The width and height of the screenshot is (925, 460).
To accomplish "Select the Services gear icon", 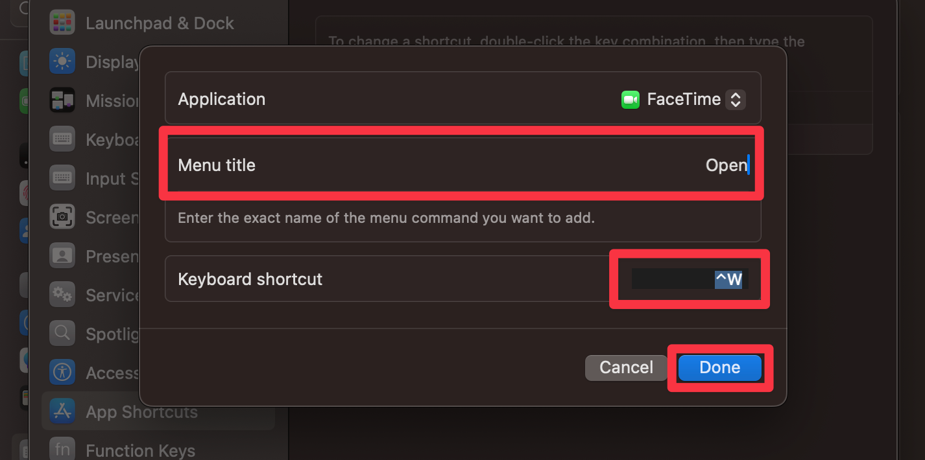I will tap(62, 294).
